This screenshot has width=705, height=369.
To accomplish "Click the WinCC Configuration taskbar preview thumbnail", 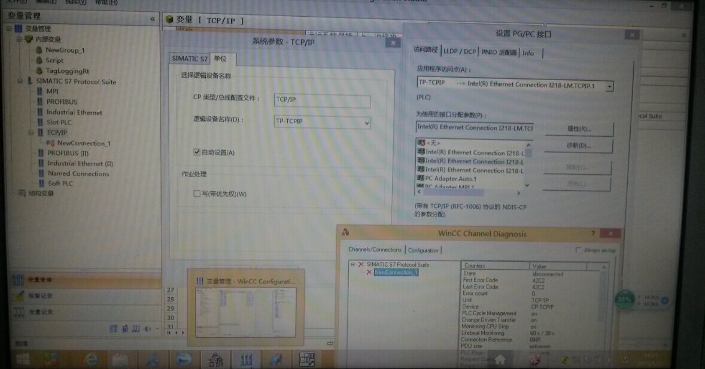I will tap(246, 312).
